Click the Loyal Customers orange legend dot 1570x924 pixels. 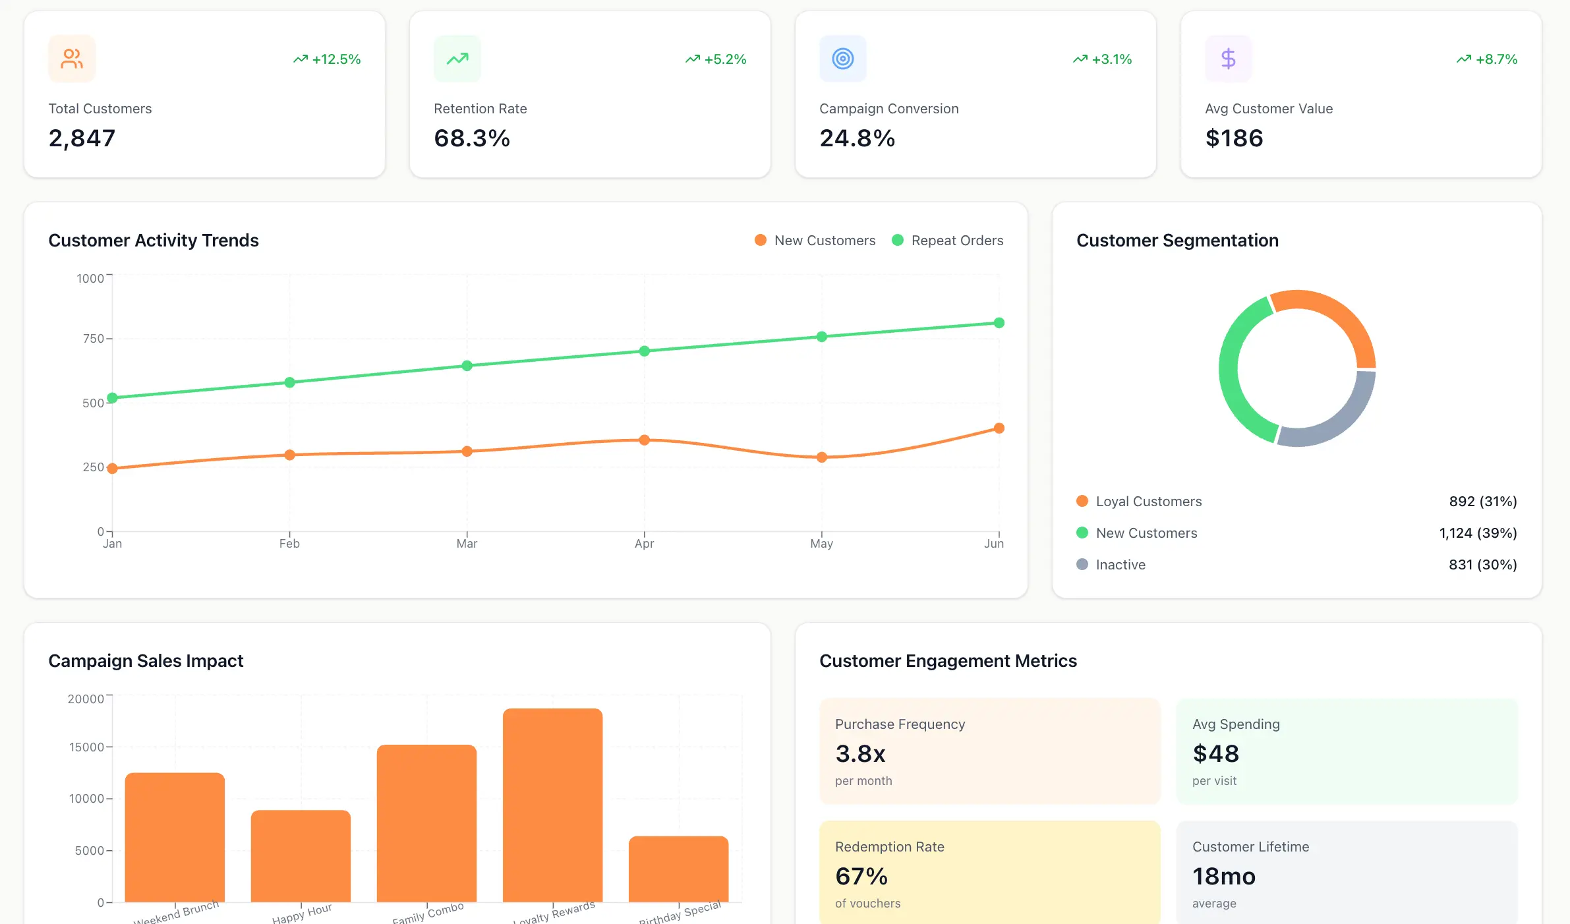pyautogui.click(x=1083, y=501)
